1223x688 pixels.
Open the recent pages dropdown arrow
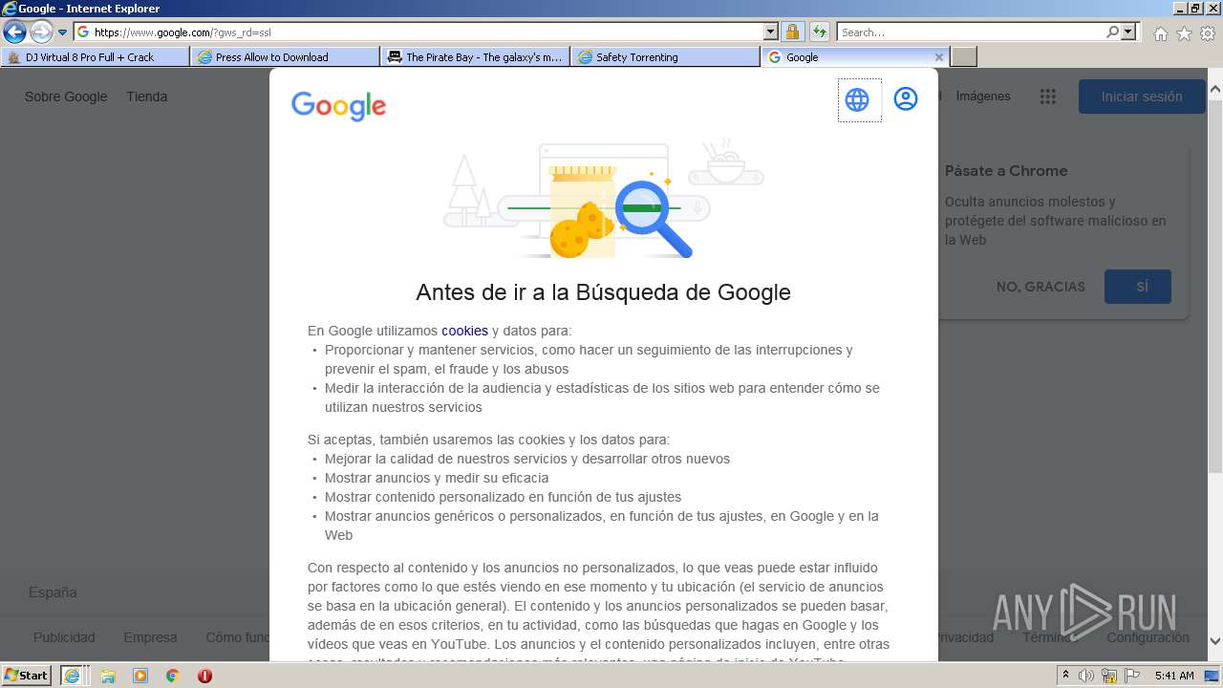63,32
